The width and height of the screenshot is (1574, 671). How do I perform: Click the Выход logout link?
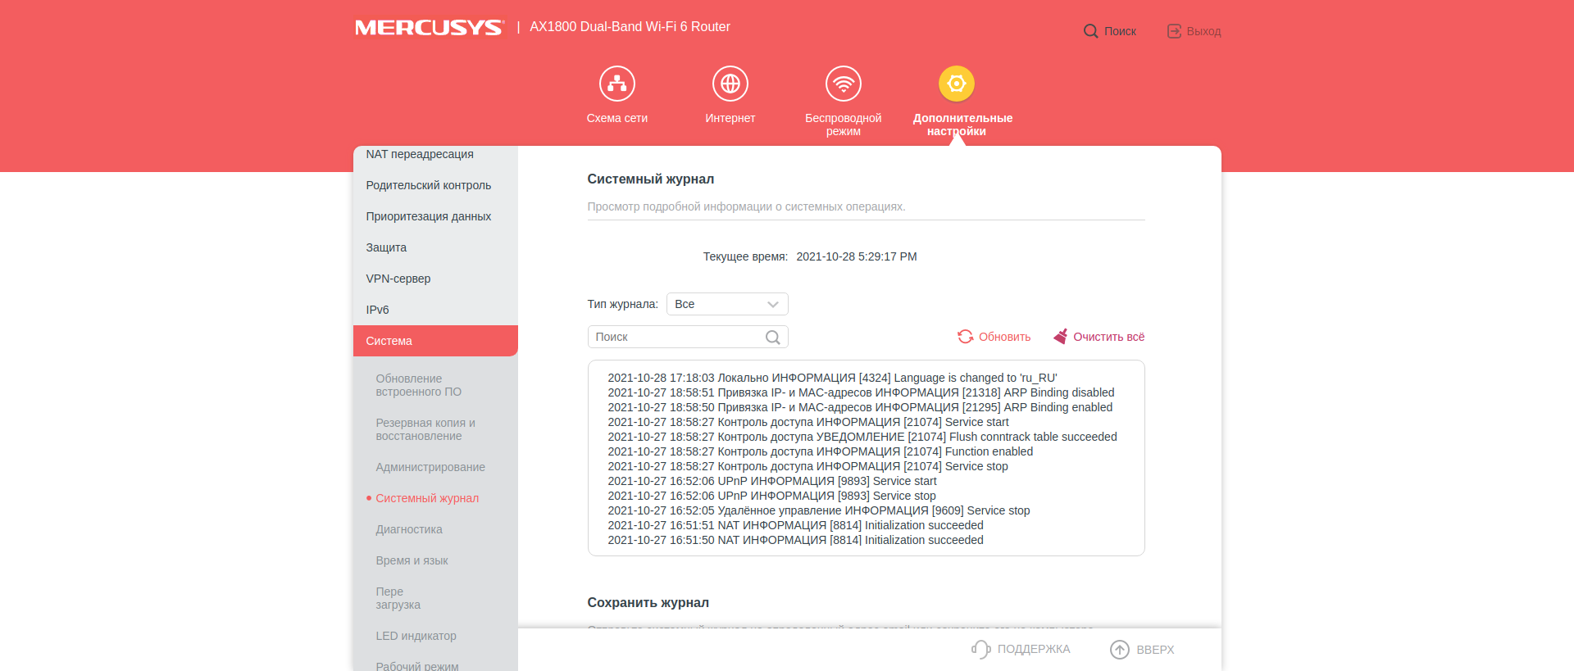point(1194,31)
